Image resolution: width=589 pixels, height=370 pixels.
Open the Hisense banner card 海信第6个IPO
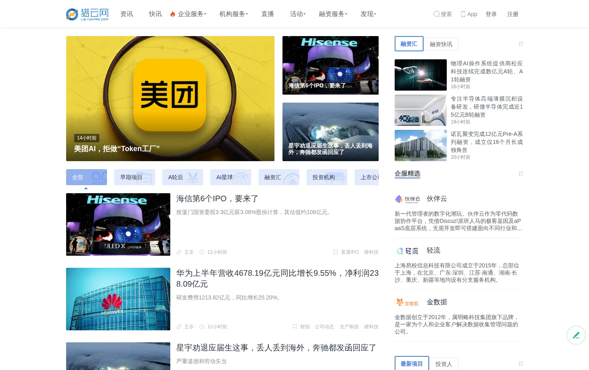pos(331,65)
